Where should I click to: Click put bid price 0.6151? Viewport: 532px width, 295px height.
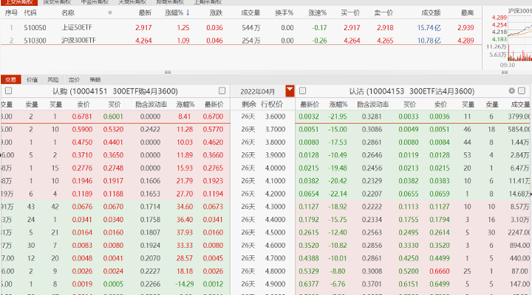(x=409, y=283)
